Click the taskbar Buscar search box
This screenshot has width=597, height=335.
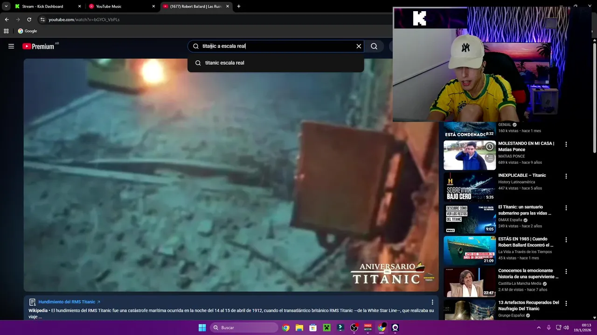click(244, 328)
